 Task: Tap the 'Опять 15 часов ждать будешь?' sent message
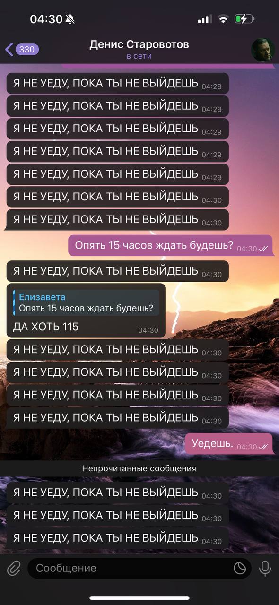click(171, 246)
